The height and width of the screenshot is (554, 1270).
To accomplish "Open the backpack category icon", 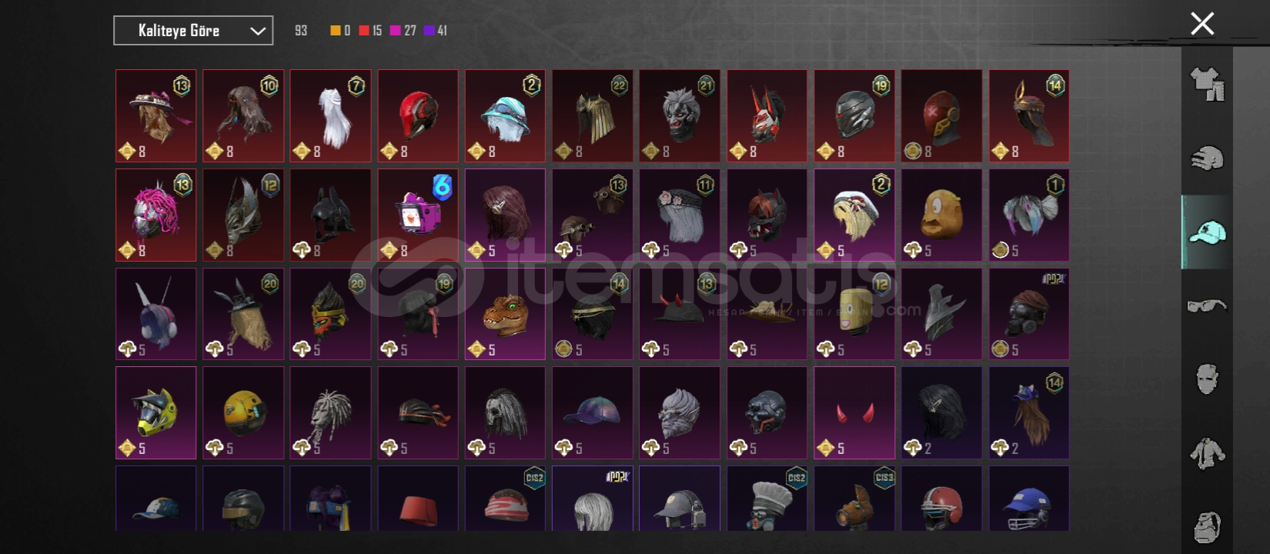I will 1207,527.
